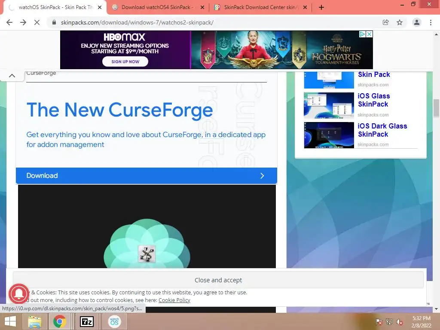The width and height of the screenshot is (440, 330).
Task: Click the page vertical scrollbar thumb
Action: pyautogui.click(x=436, y=108)
